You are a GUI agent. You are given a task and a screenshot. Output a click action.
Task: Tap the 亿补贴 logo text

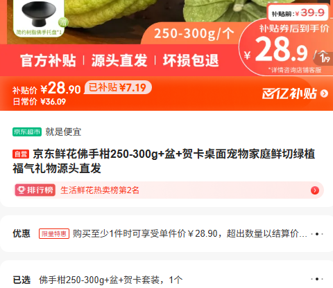(x=289, y=93)
